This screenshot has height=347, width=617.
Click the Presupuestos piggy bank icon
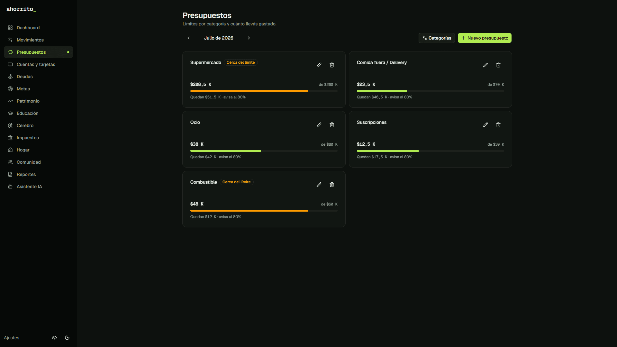[10, 52]
